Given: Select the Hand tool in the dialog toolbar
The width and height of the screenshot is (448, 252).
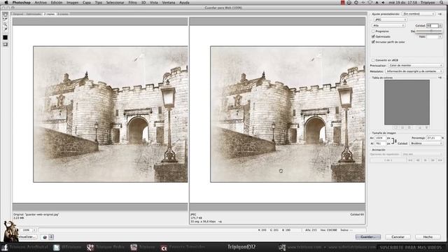Looking at the screenshot, I should 5,14.
